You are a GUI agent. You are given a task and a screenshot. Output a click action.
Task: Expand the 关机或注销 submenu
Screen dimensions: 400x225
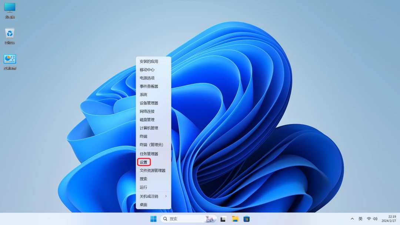coord(153,196)
